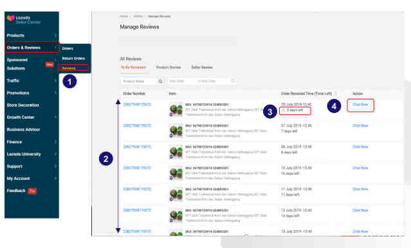
Task: Click the Order Number column header
Action: [x=134, y=94]
